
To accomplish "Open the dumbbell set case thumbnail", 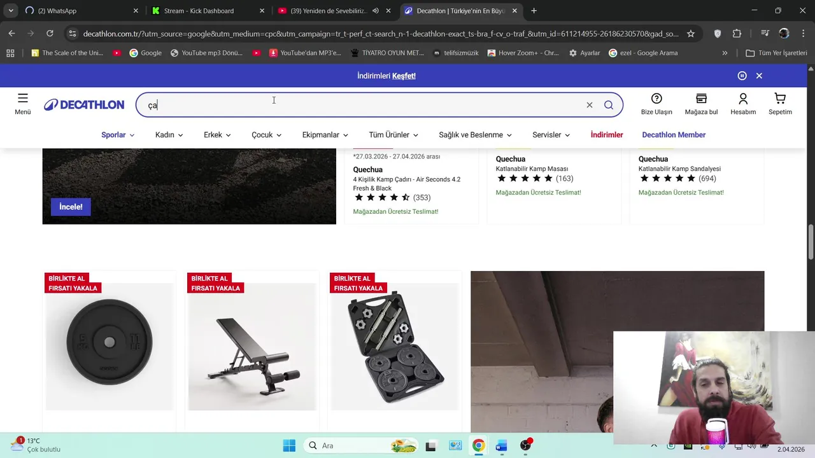I will [395, 347].
